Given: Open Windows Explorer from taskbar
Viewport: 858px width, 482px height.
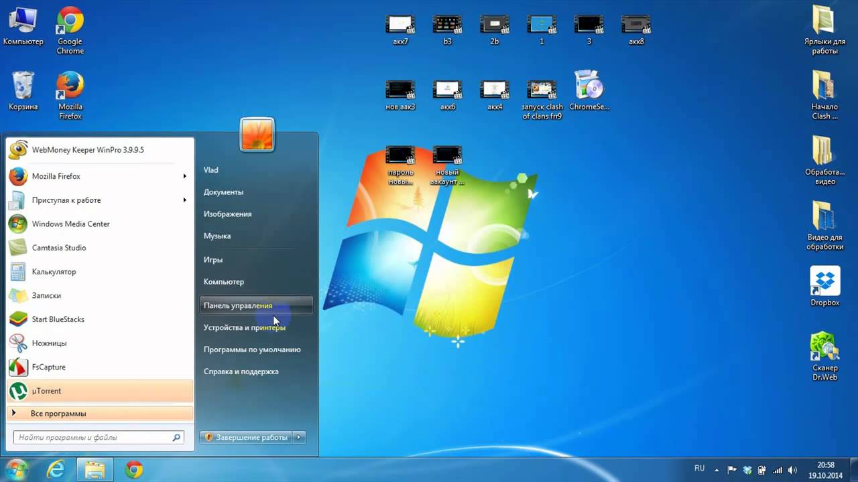Looking at the screenshot, I should pyautogui.click(x=95, y=471).
